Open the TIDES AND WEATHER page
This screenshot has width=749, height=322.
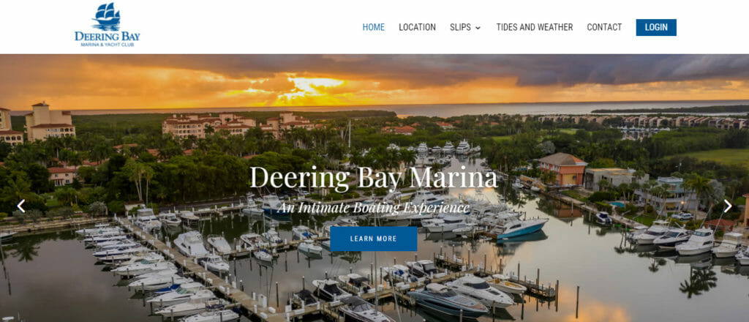coord(535,27)
